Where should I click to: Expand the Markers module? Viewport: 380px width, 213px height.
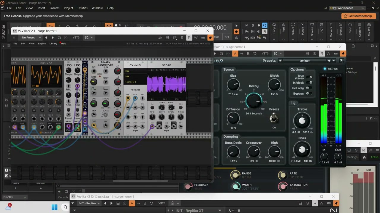click(331, 39)
